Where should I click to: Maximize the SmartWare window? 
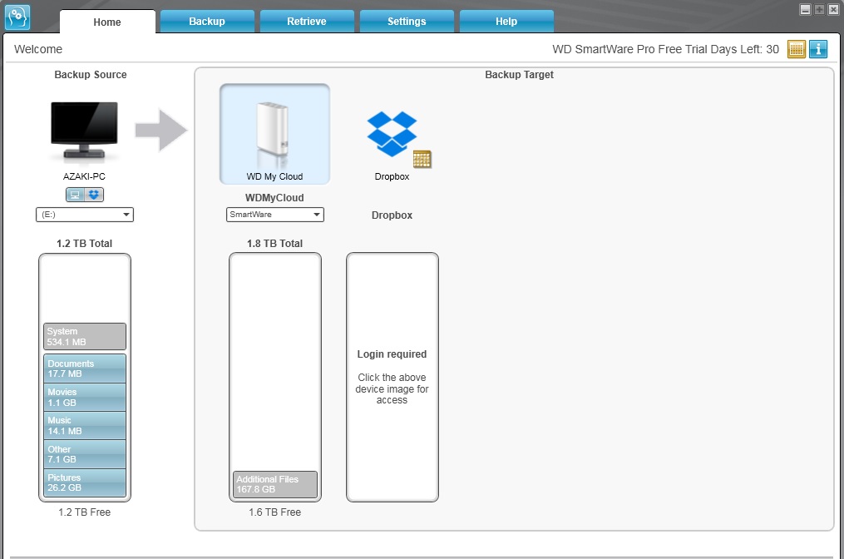coord(819,10)
